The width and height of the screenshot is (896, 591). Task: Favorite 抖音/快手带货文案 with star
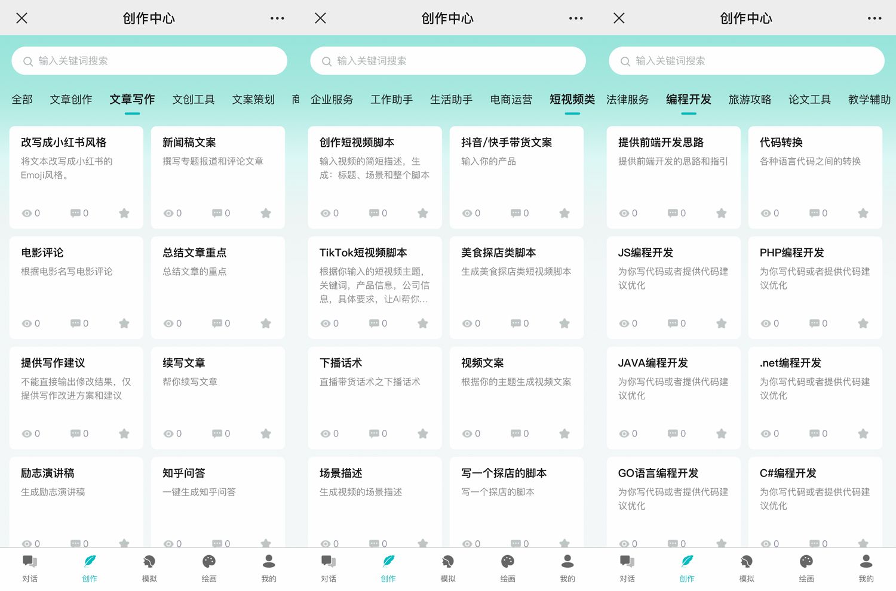(564, 213)
